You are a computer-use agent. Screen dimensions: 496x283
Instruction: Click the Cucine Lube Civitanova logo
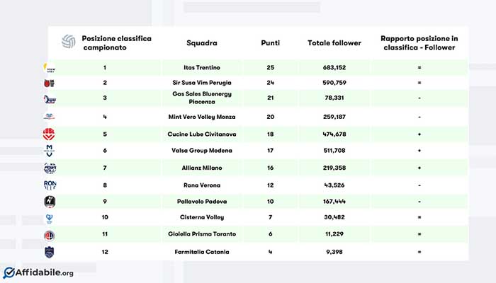point(50,134)
